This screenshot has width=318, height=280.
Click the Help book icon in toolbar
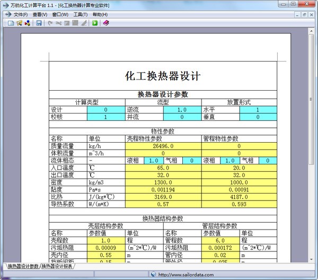click(105, 23)
